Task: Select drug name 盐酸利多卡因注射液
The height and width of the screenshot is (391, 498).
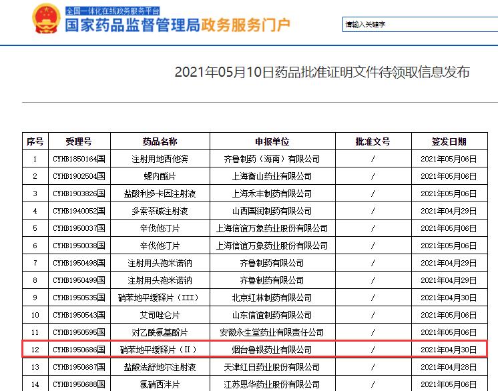Action: (x=160, y=193)
